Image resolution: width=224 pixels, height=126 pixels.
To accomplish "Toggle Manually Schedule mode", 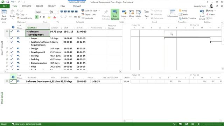I will point(106,15).
